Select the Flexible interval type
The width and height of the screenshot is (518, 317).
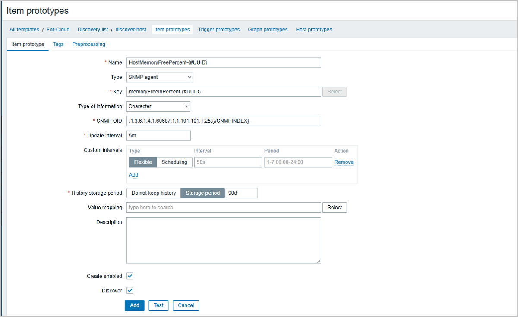click(x=142, y=162)
